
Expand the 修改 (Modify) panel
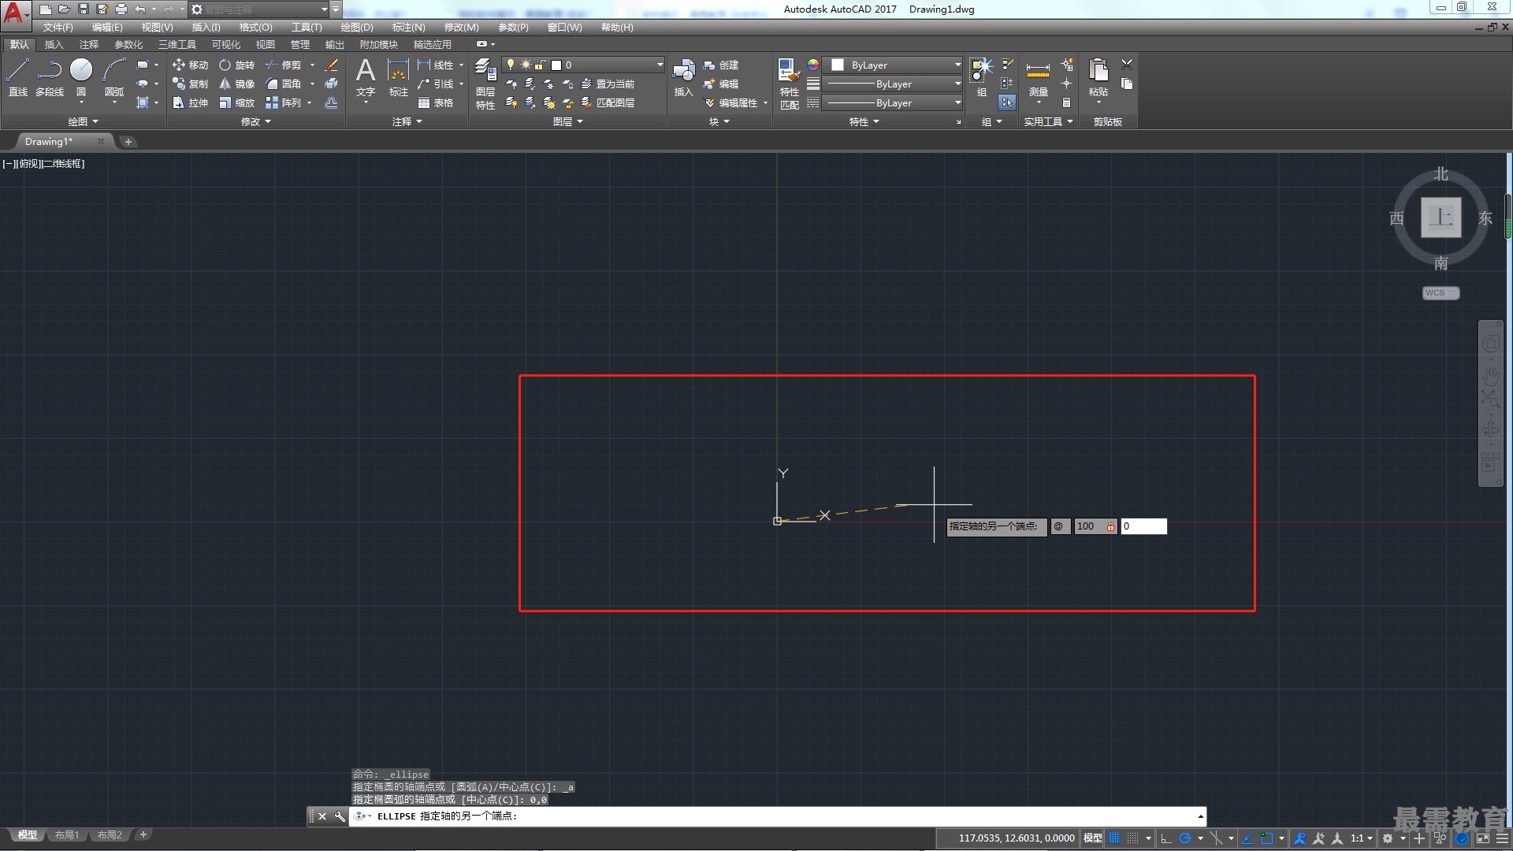click(x=255, y=122)
